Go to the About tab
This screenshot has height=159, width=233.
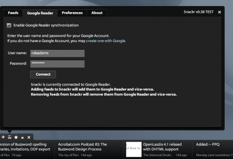97,13
